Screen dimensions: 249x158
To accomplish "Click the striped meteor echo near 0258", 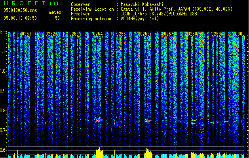I will point(193,122).
